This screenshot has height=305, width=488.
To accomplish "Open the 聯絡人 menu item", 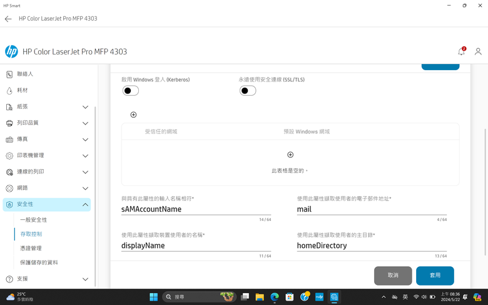I will coord(47,74).
